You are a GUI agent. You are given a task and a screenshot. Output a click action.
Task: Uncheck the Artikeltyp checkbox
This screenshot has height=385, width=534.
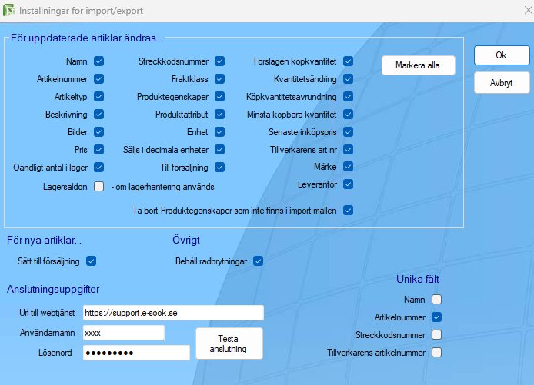click(x=98, y=97)
